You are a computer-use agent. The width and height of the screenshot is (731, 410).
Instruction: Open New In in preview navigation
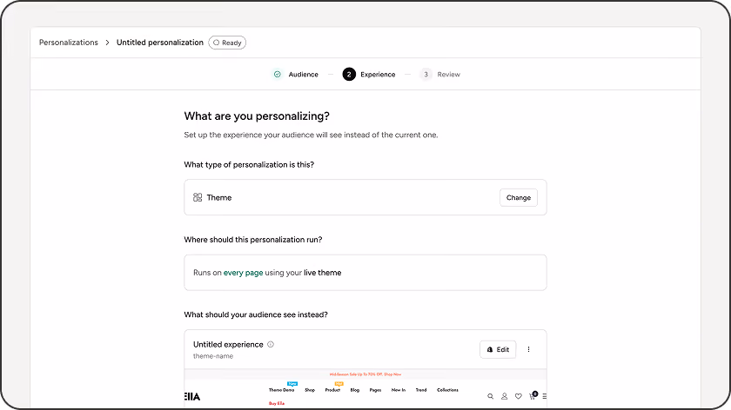pyautogui.click(x=399, y=390)
